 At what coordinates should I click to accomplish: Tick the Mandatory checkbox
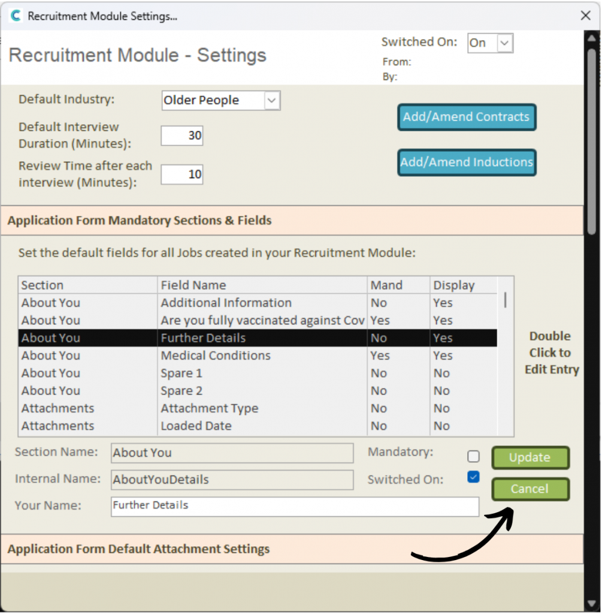click(x=473, y=456)
